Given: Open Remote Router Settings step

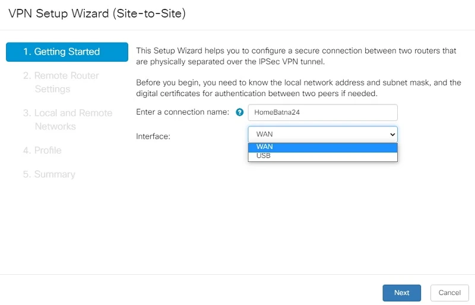Looking at the screenshot, I should 61,82.
